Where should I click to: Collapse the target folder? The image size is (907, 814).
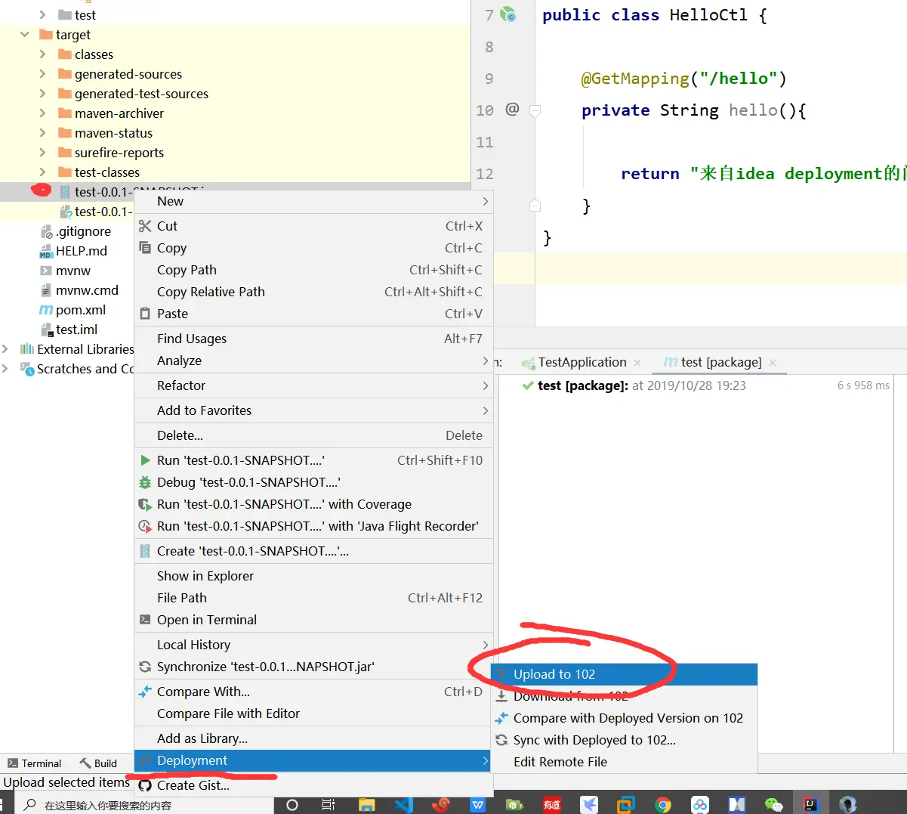(x=25, y=35)
